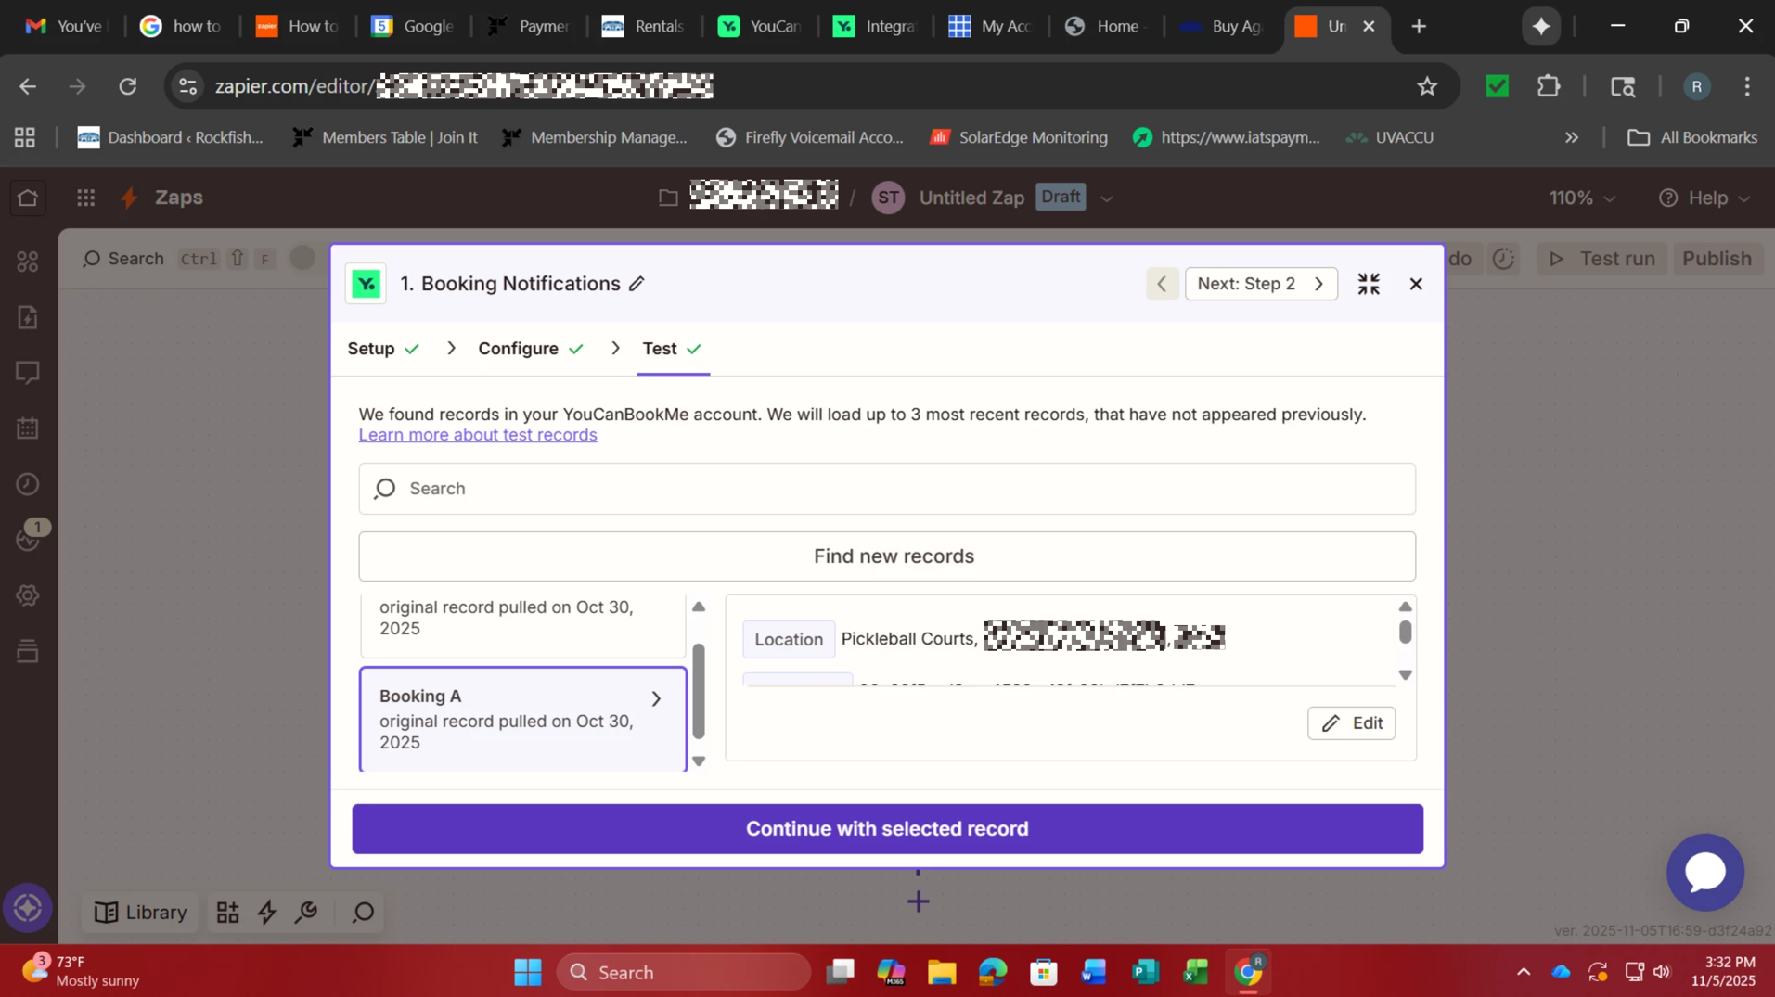Open notifications showing one alert badge
Viewport: 1775px width, 997px height.
pos(27,538)
